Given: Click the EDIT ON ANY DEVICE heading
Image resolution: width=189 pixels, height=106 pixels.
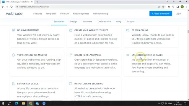Looking at the screenshot, I should tap(28, 84).
